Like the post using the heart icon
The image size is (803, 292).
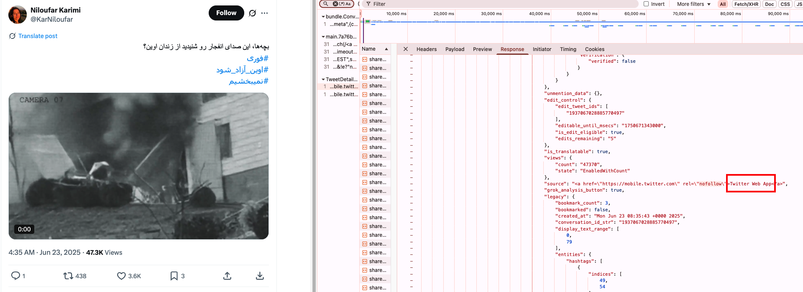pos(121,276)
